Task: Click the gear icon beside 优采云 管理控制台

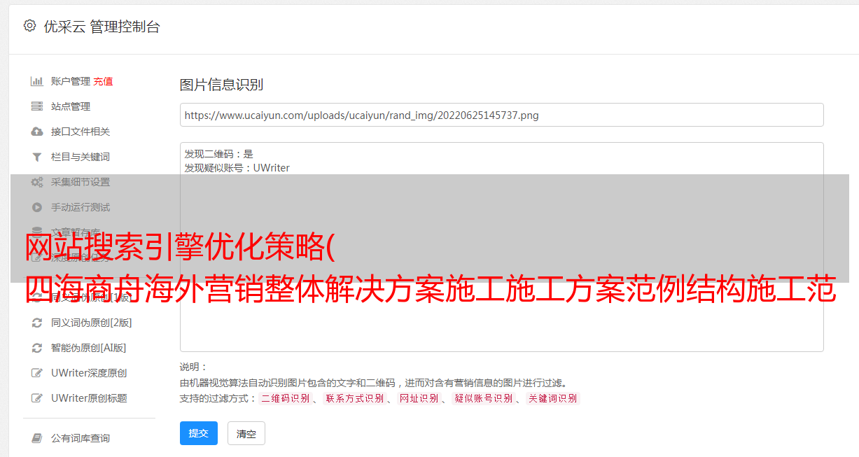Action: coord(29,26)
